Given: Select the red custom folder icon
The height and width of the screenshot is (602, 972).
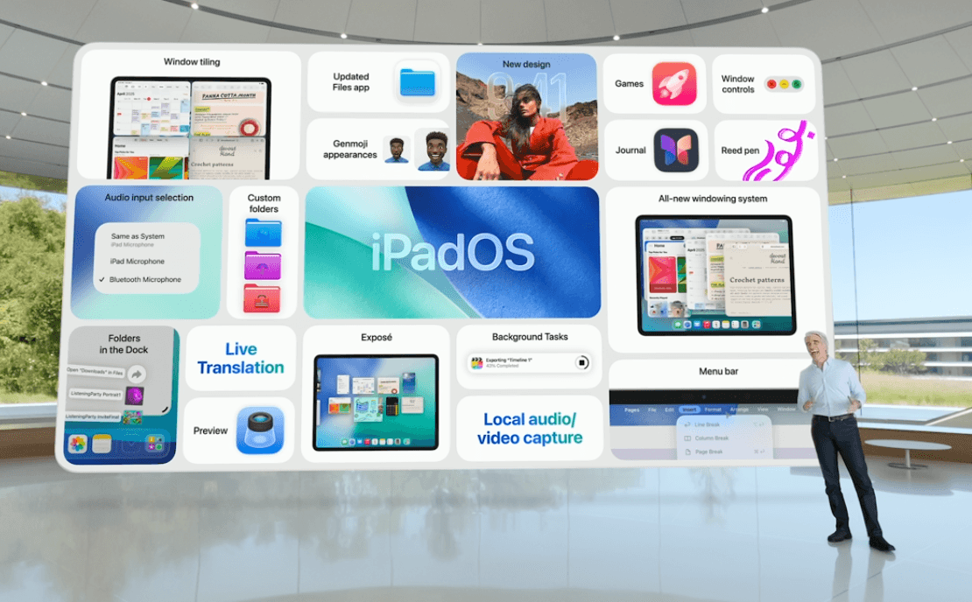Looking at the screenshot, I should (262, 297).
